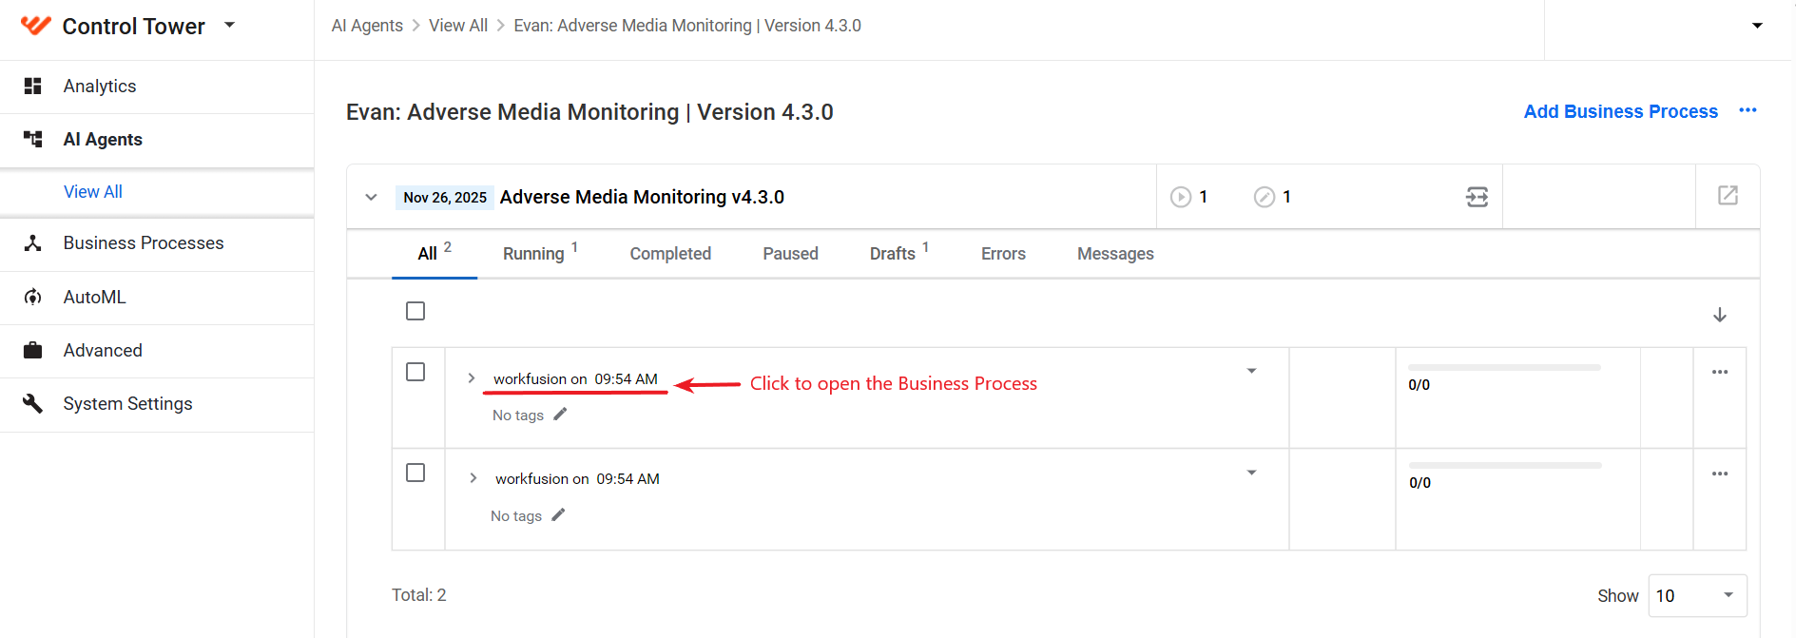The image size is (1796, 638).
Task: Click the swap arrows icon in the header
Action: [x=1477, y=197]
